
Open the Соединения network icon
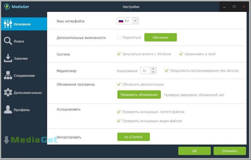pos(8,75)
